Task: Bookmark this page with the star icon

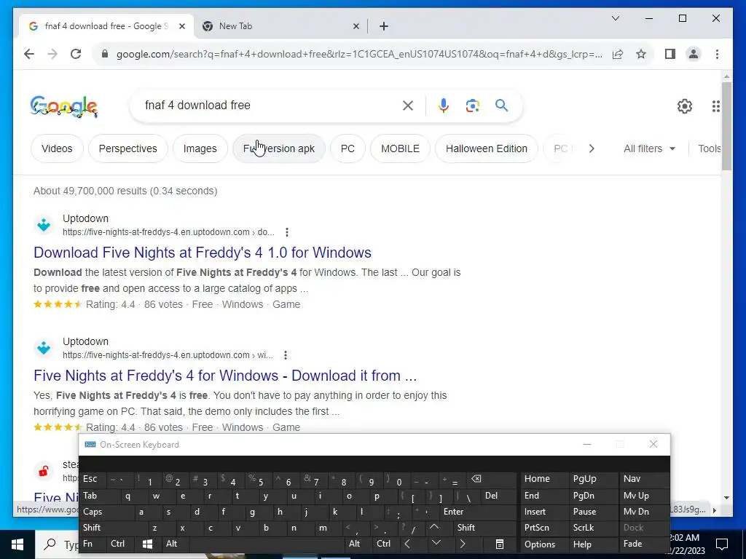Action: click(641, 54)
